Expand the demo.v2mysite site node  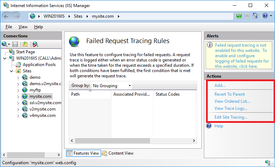[18, 84]
